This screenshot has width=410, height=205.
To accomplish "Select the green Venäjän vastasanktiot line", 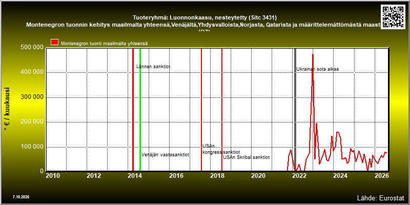I will (x=140, y=110).
